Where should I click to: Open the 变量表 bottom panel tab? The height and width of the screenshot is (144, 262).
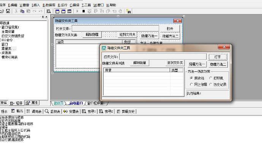pyautogui.click(x=71, y=111)
